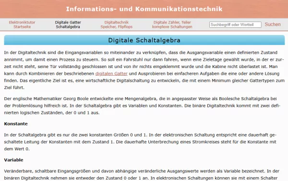Click the Digitale Schaltalgebra page title

144,40
